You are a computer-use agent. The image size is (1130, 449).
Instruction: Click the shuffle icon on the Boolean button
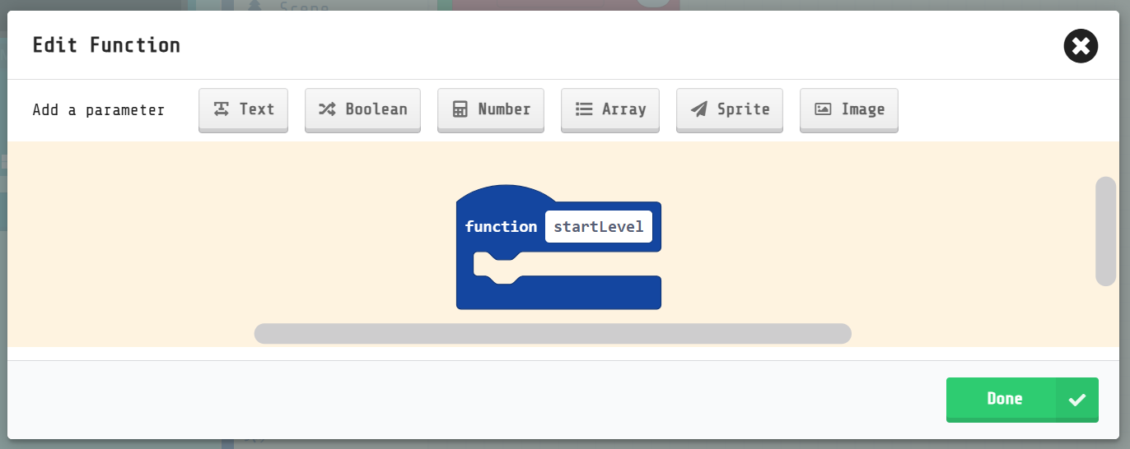point(327,109)
